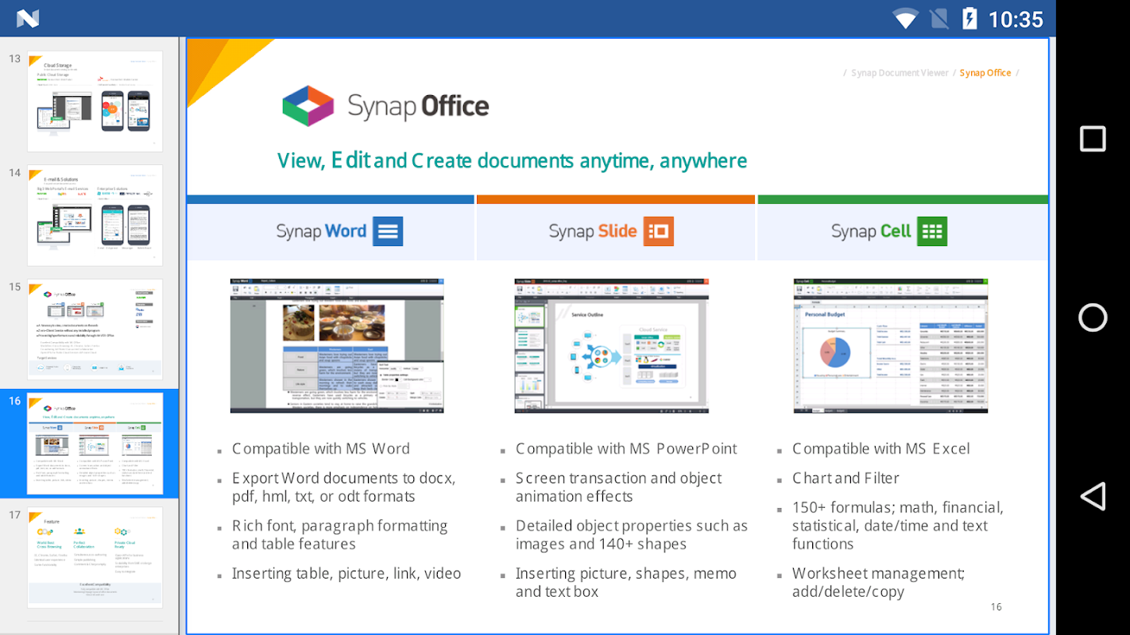Click the Synap Word heading text

321,231
